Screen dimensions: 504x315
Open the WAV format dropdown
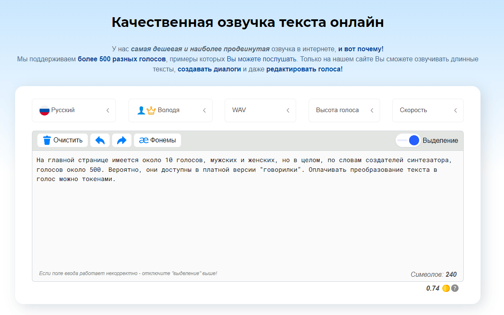260,110
